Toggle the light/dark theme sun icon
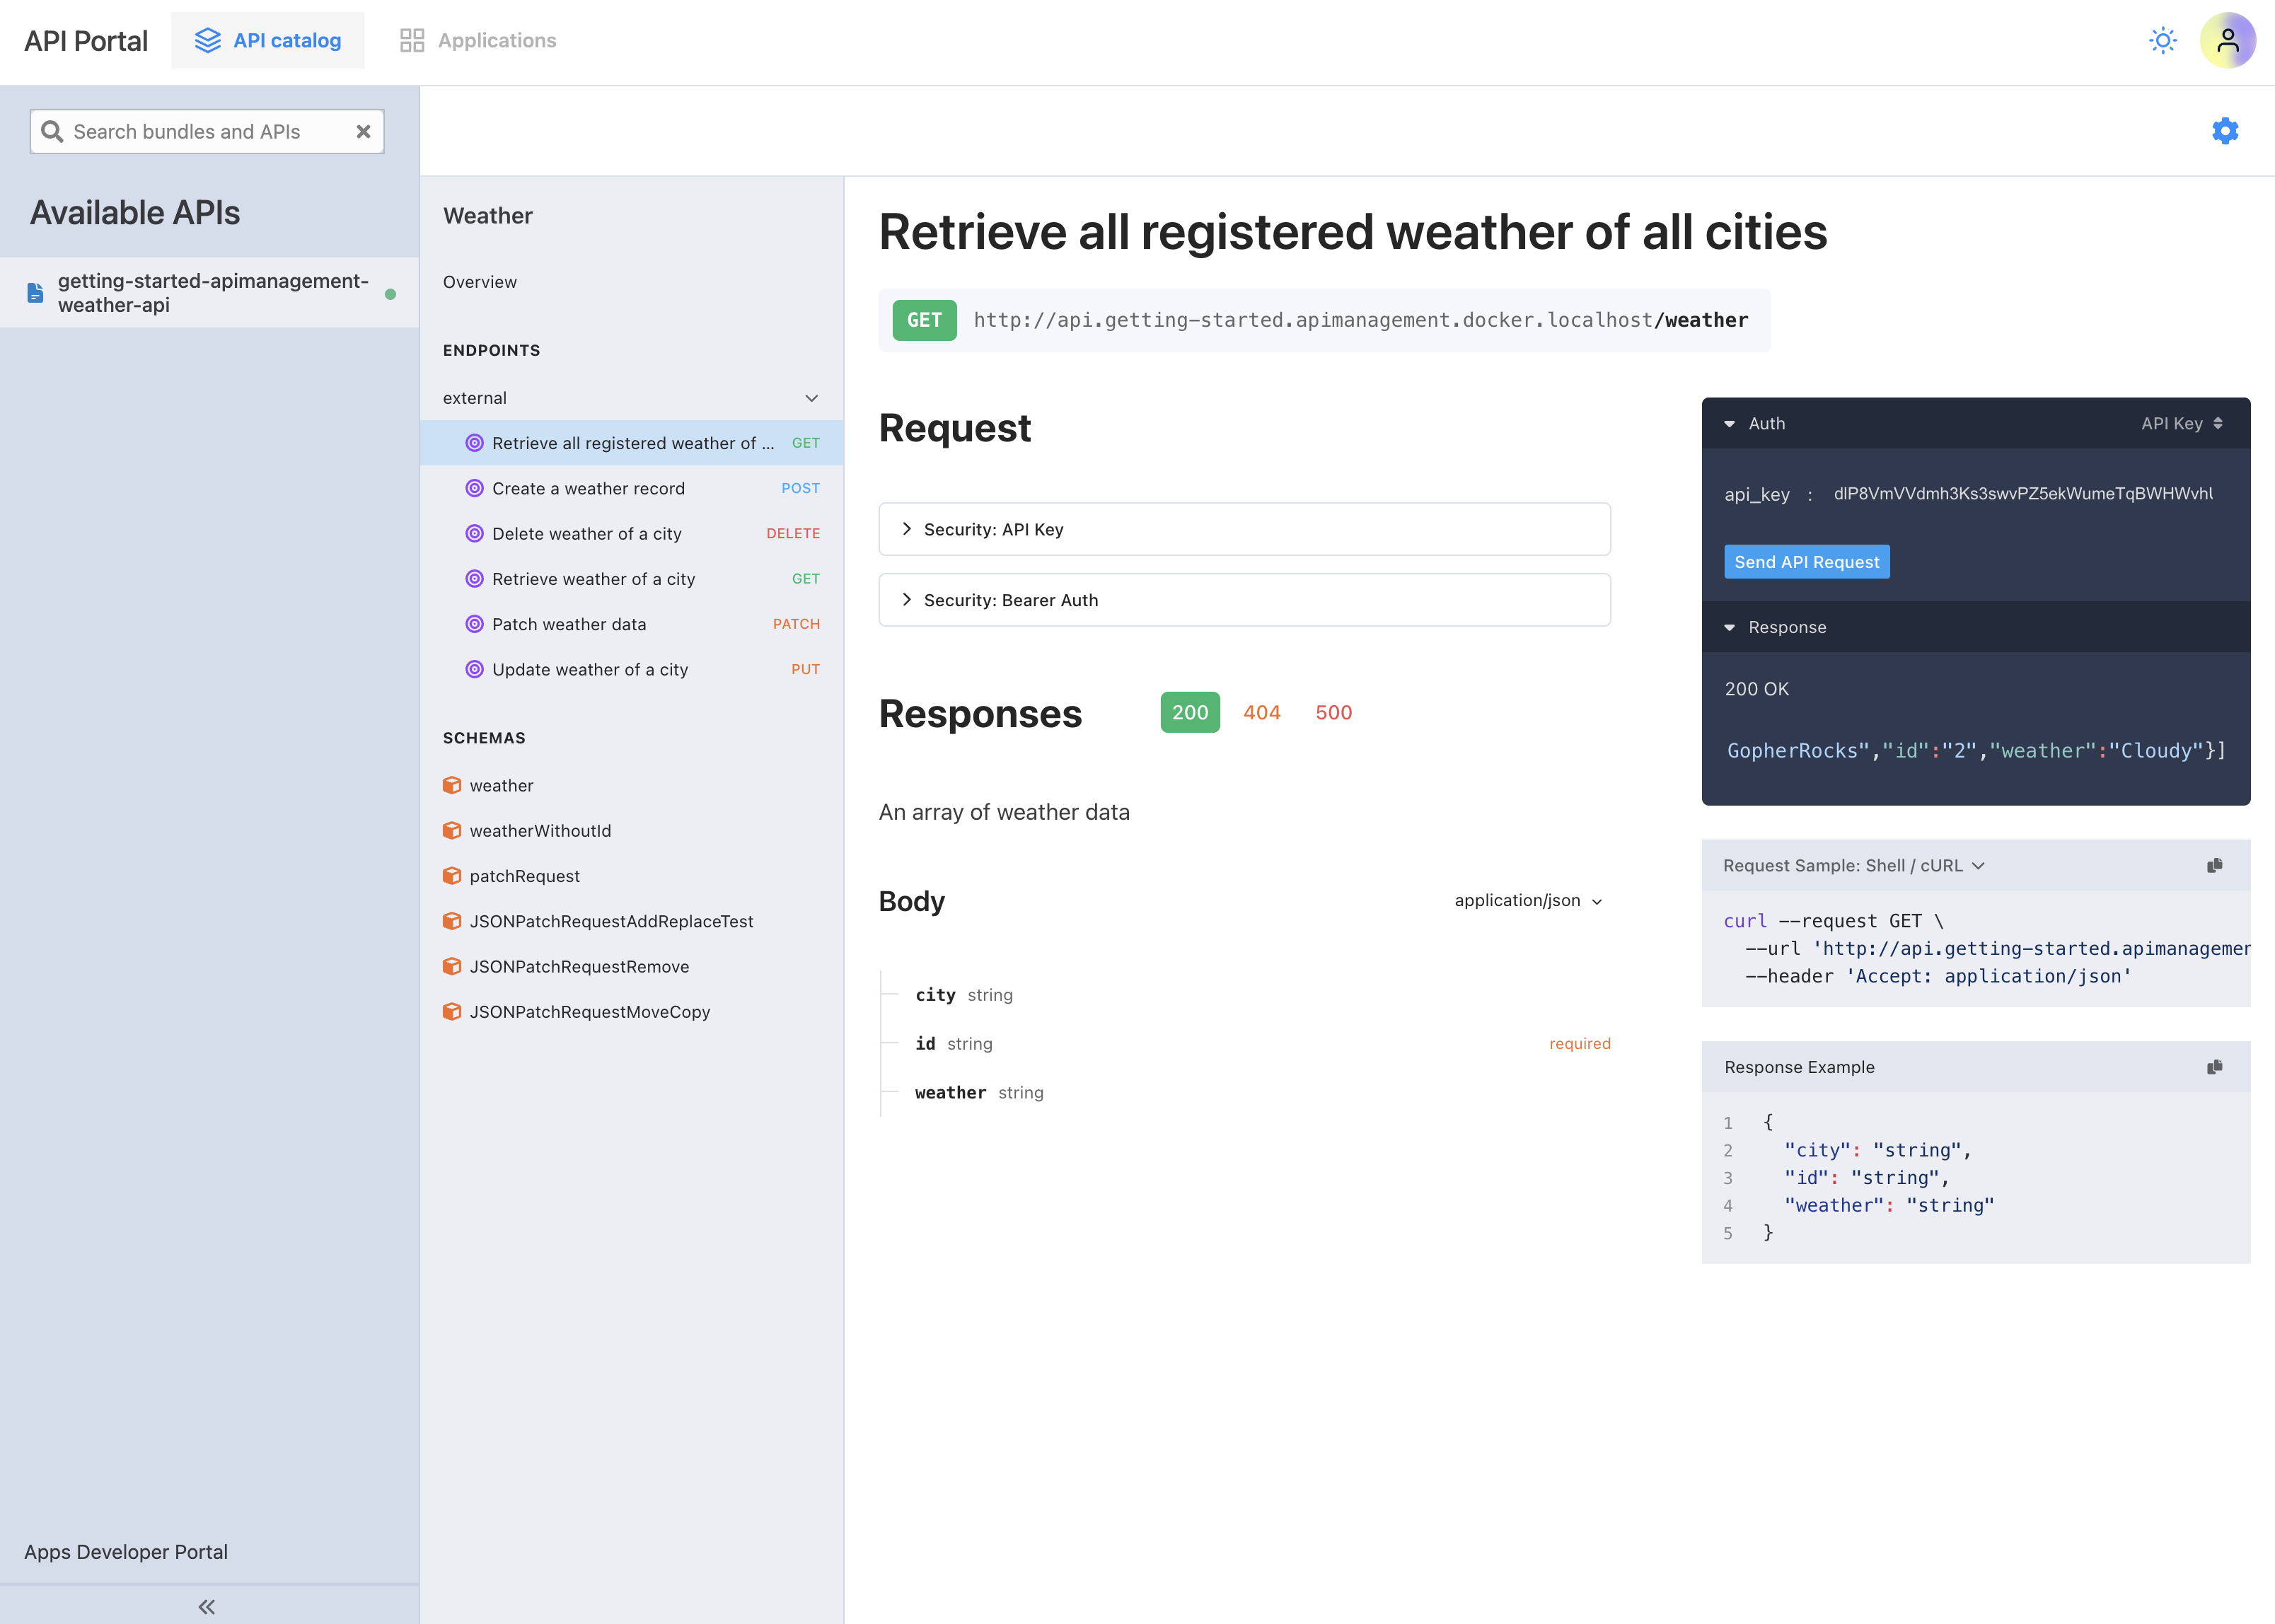This screenshot has width=2275, height=1624. tap(2162, 41)
